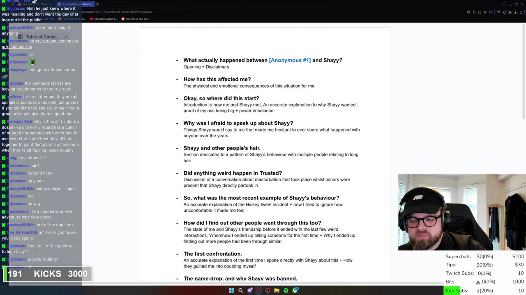Click the 'Superchats:' goal label

coord(458,256)
